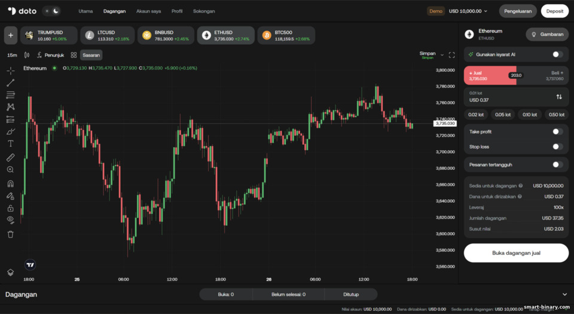574x314 pixels.
Task: Select the crosshair cursor tool
Action: click(x=11, y=70)
